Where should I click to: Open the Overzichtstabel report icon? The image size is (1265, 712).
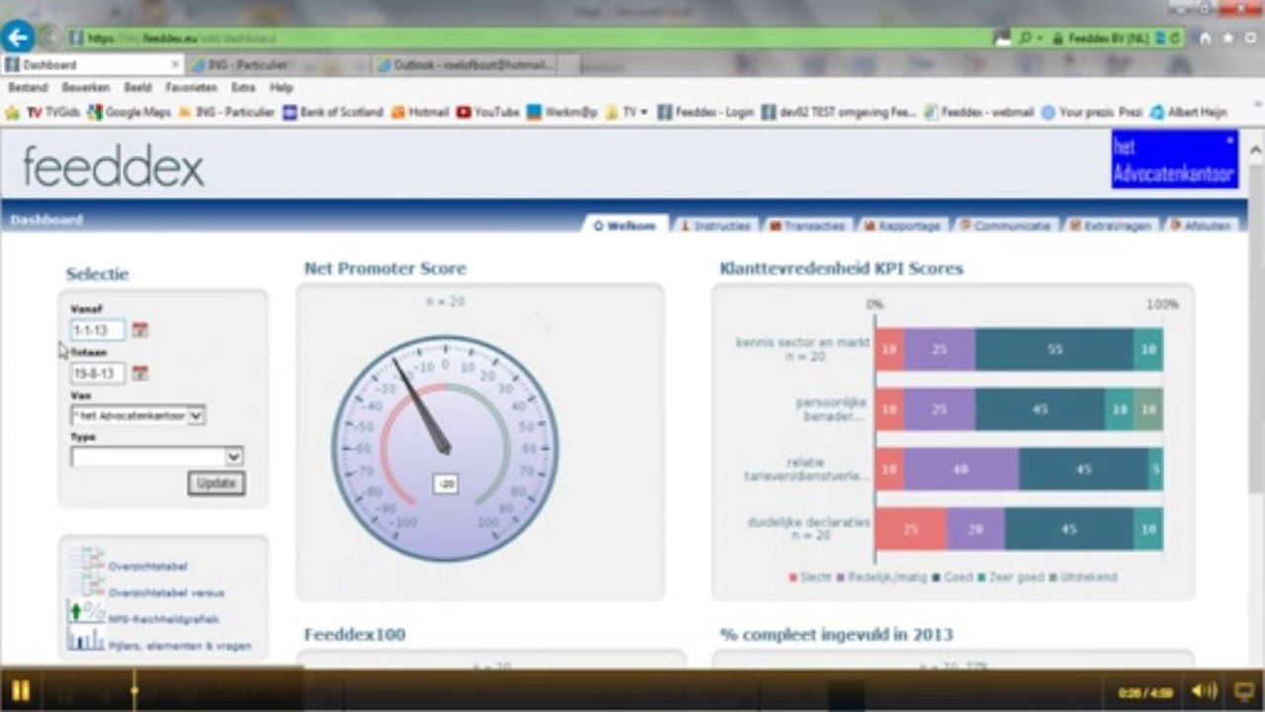(x=88, y=559)
